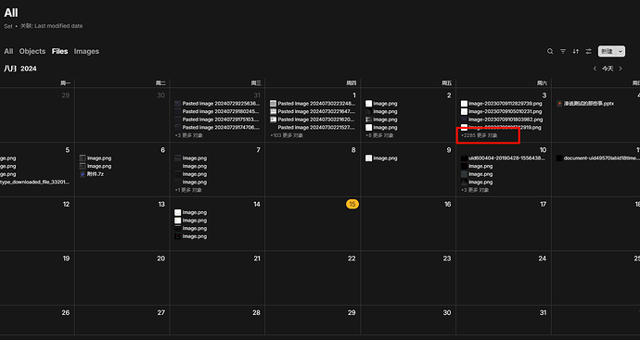Viewport: 640px width, 340px height.
Task: Show +2285 更多 对象 on August 3
Action: pyautogui.click(x=480, y=135)
